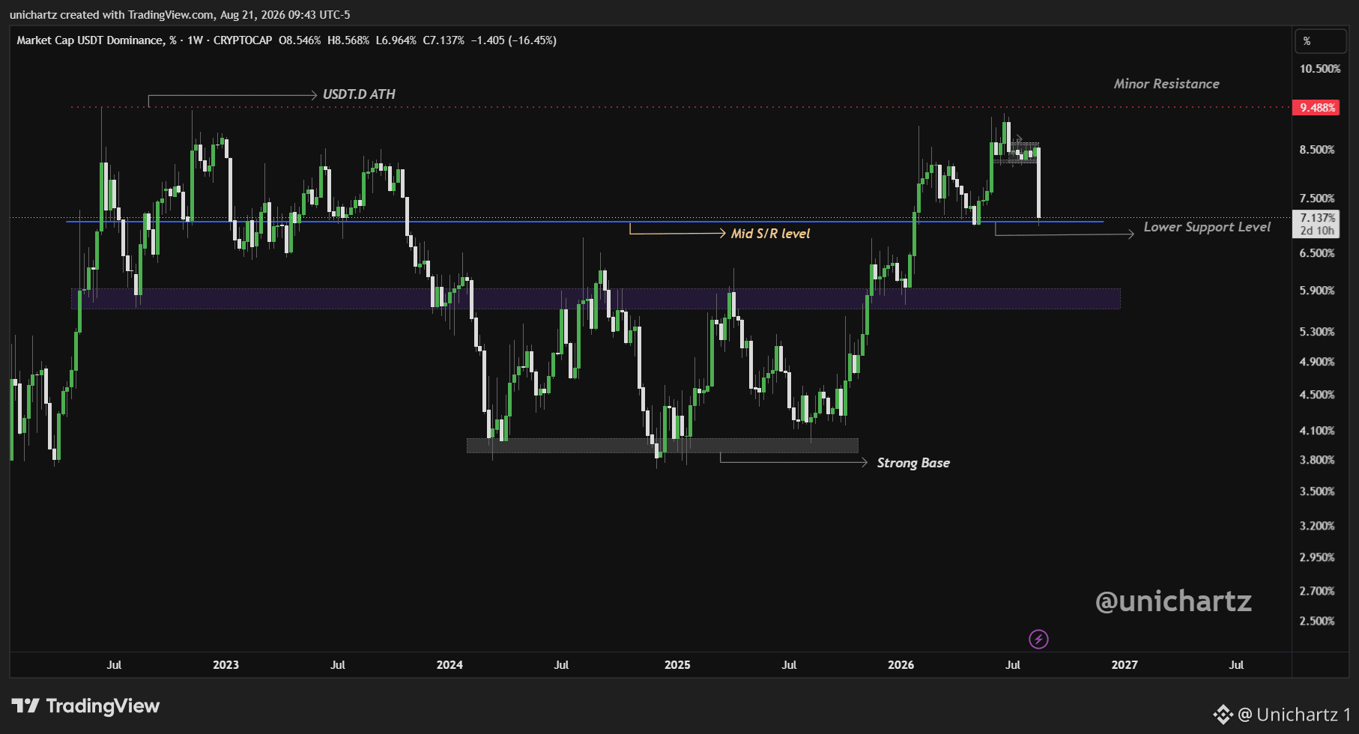Viewport: 1359px width, 734px height.
Task: Click the TradingView logo
Action: (85, 706)
